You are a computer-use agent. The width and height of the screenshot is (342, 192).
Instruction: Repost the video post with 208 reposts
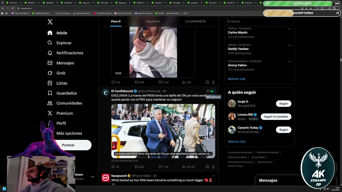point(139,82)
